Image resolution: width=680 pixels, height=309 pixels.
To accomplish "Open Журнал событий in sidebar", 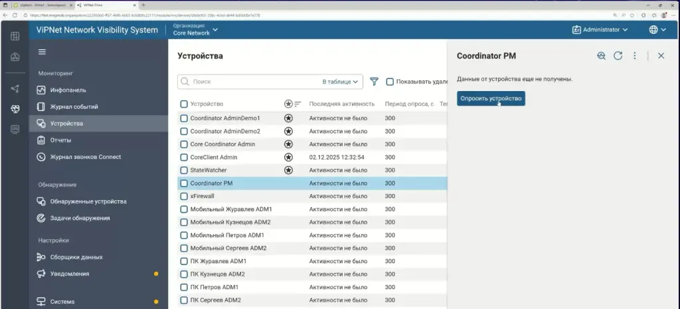I will click(98, 107).
